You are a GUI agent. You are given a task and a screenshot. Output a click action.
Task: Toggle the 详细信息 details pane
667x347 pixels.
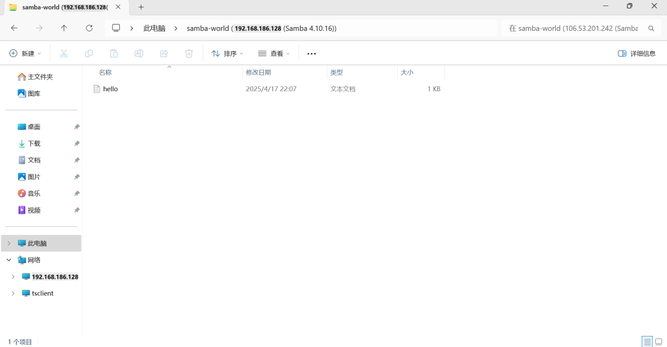(636, 54)
